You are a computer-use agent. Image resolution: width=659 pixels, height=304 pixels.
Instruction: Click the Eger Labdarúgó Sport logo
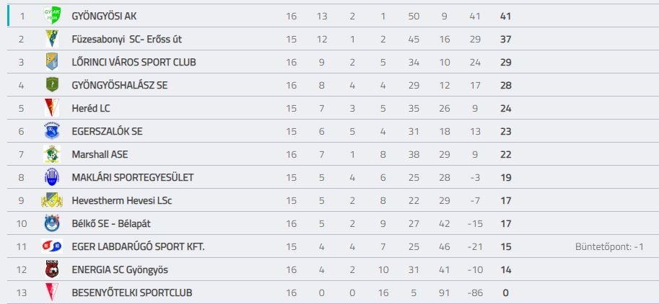[x=52, y=246]
